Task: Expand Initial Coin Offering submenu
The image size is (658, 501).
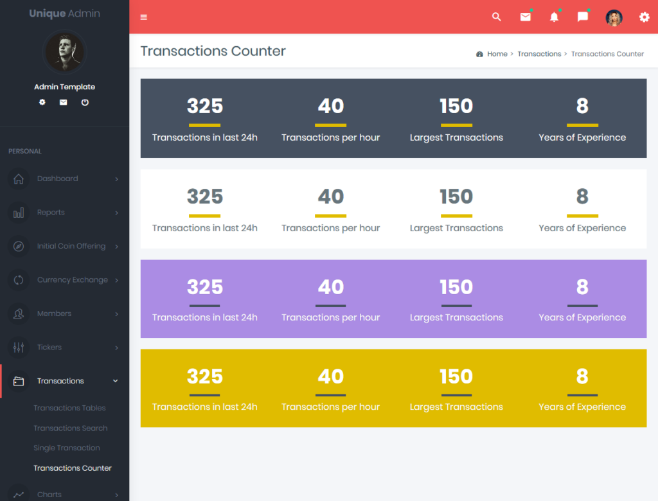Action: [71, 246]
